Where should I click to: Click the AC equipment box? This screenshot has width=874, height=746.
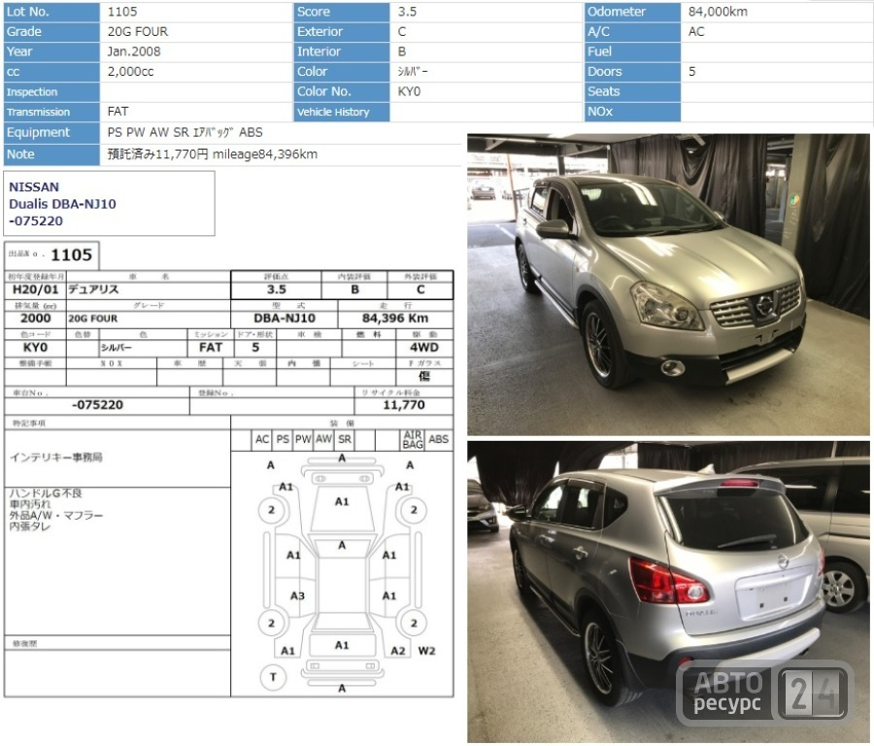pyautogui.click(x=262, y=439)
